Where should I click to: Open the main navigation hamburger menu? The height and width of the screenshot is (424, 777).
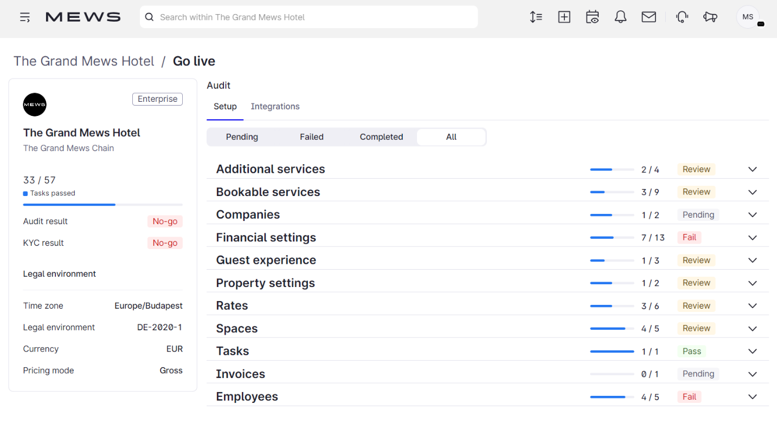pos(25,17)
